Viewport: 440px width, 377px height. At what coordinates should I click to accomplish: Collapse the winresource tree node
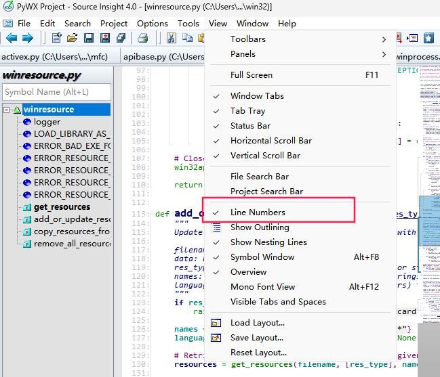click(x=7, y=110)
